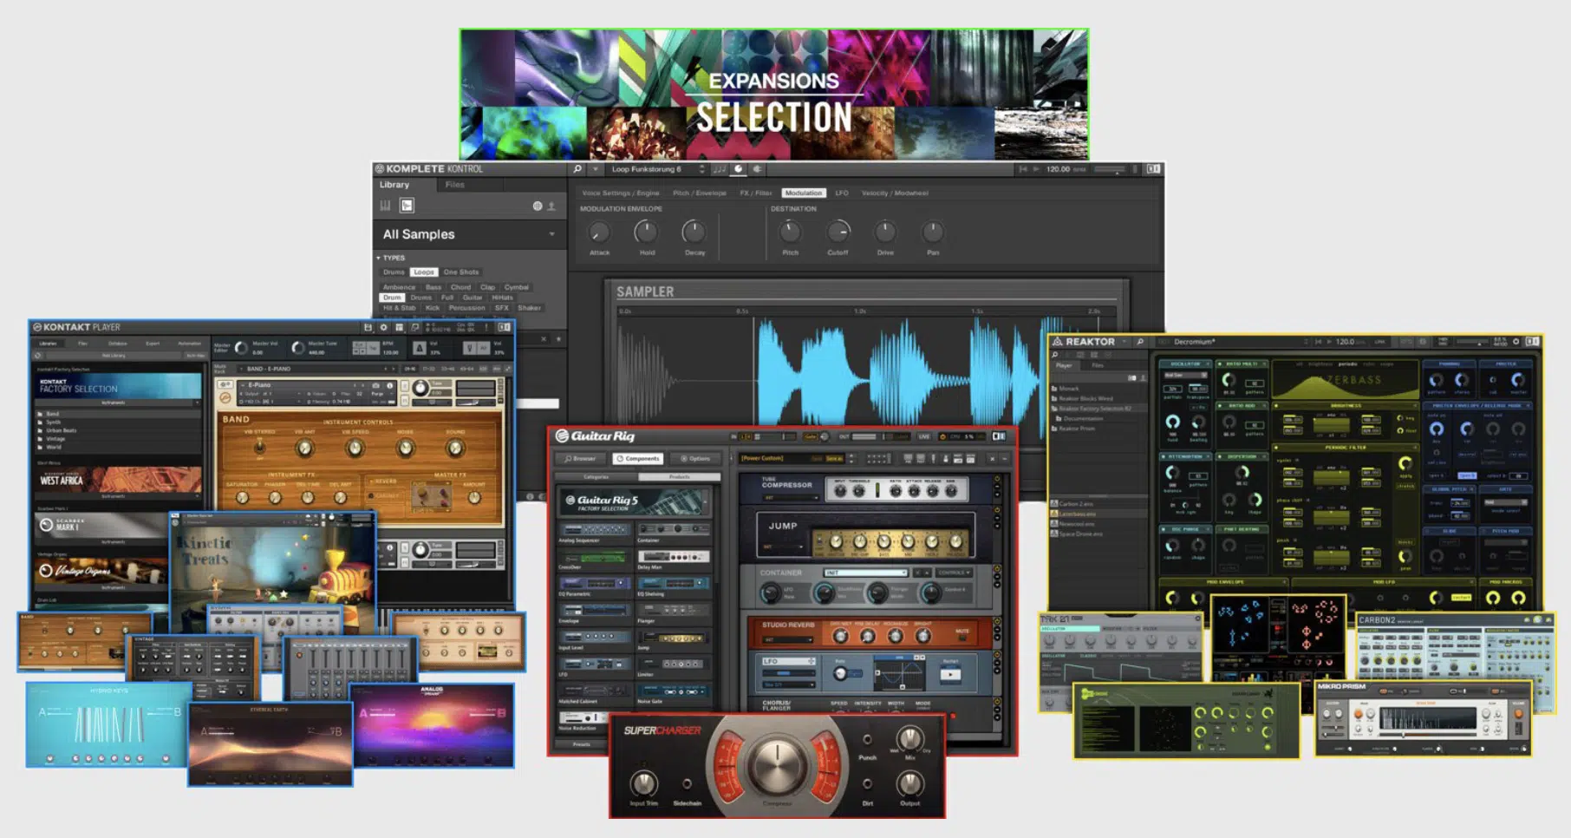The height and width of the screenshot is (838, 1571).
Task: Flip the VIB STEREO switch on Band
Action: [259, 448]
